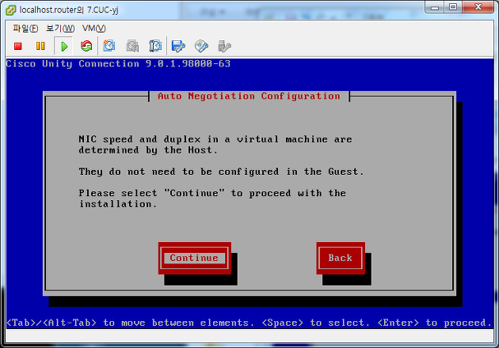This screenshot has width=499, height=348.
Task: Click the window title 'localhost.router의 7.CUC-yj'
Action: point(69,9)
